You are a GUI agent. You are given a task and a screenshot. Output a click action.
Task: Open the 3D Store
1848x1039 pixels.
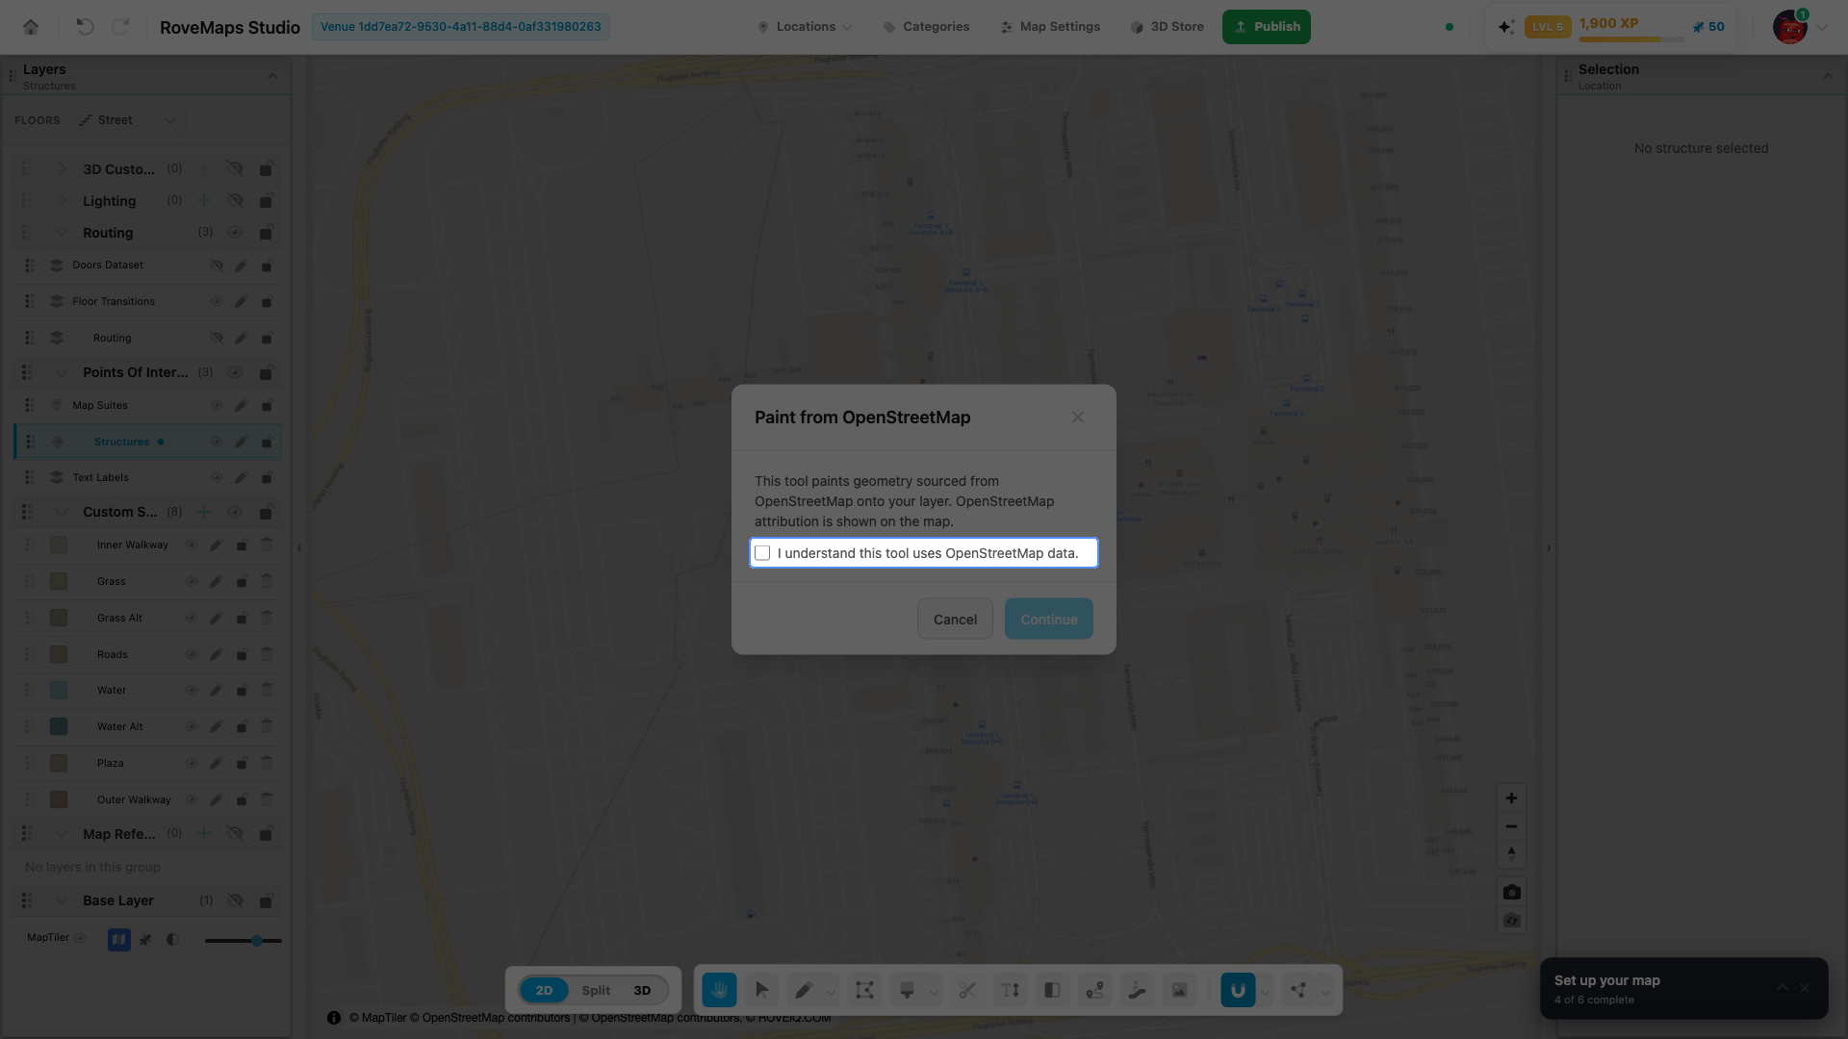click(1167, 27)
